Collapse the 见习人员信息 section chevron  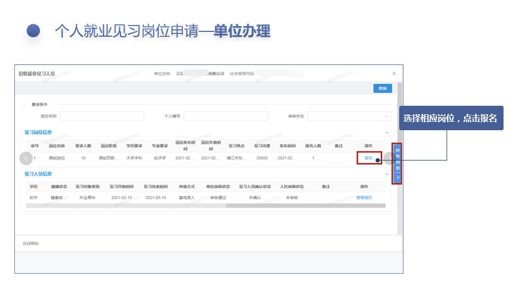click(x=387, y=174)
